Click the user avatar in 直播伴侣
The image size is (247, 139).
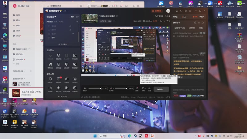(168, 11)
